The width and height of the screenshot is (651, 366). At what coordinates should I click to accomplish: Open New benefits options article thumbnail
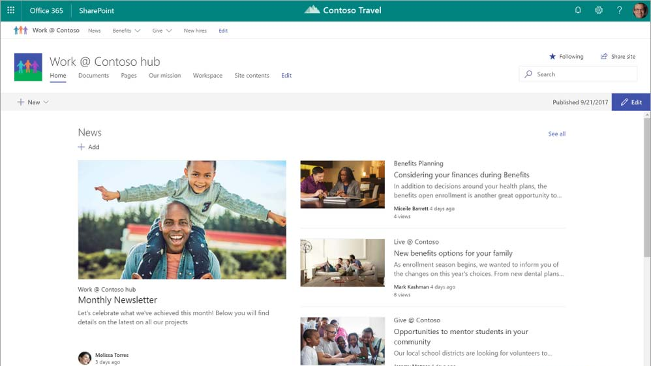click(342, 262)
